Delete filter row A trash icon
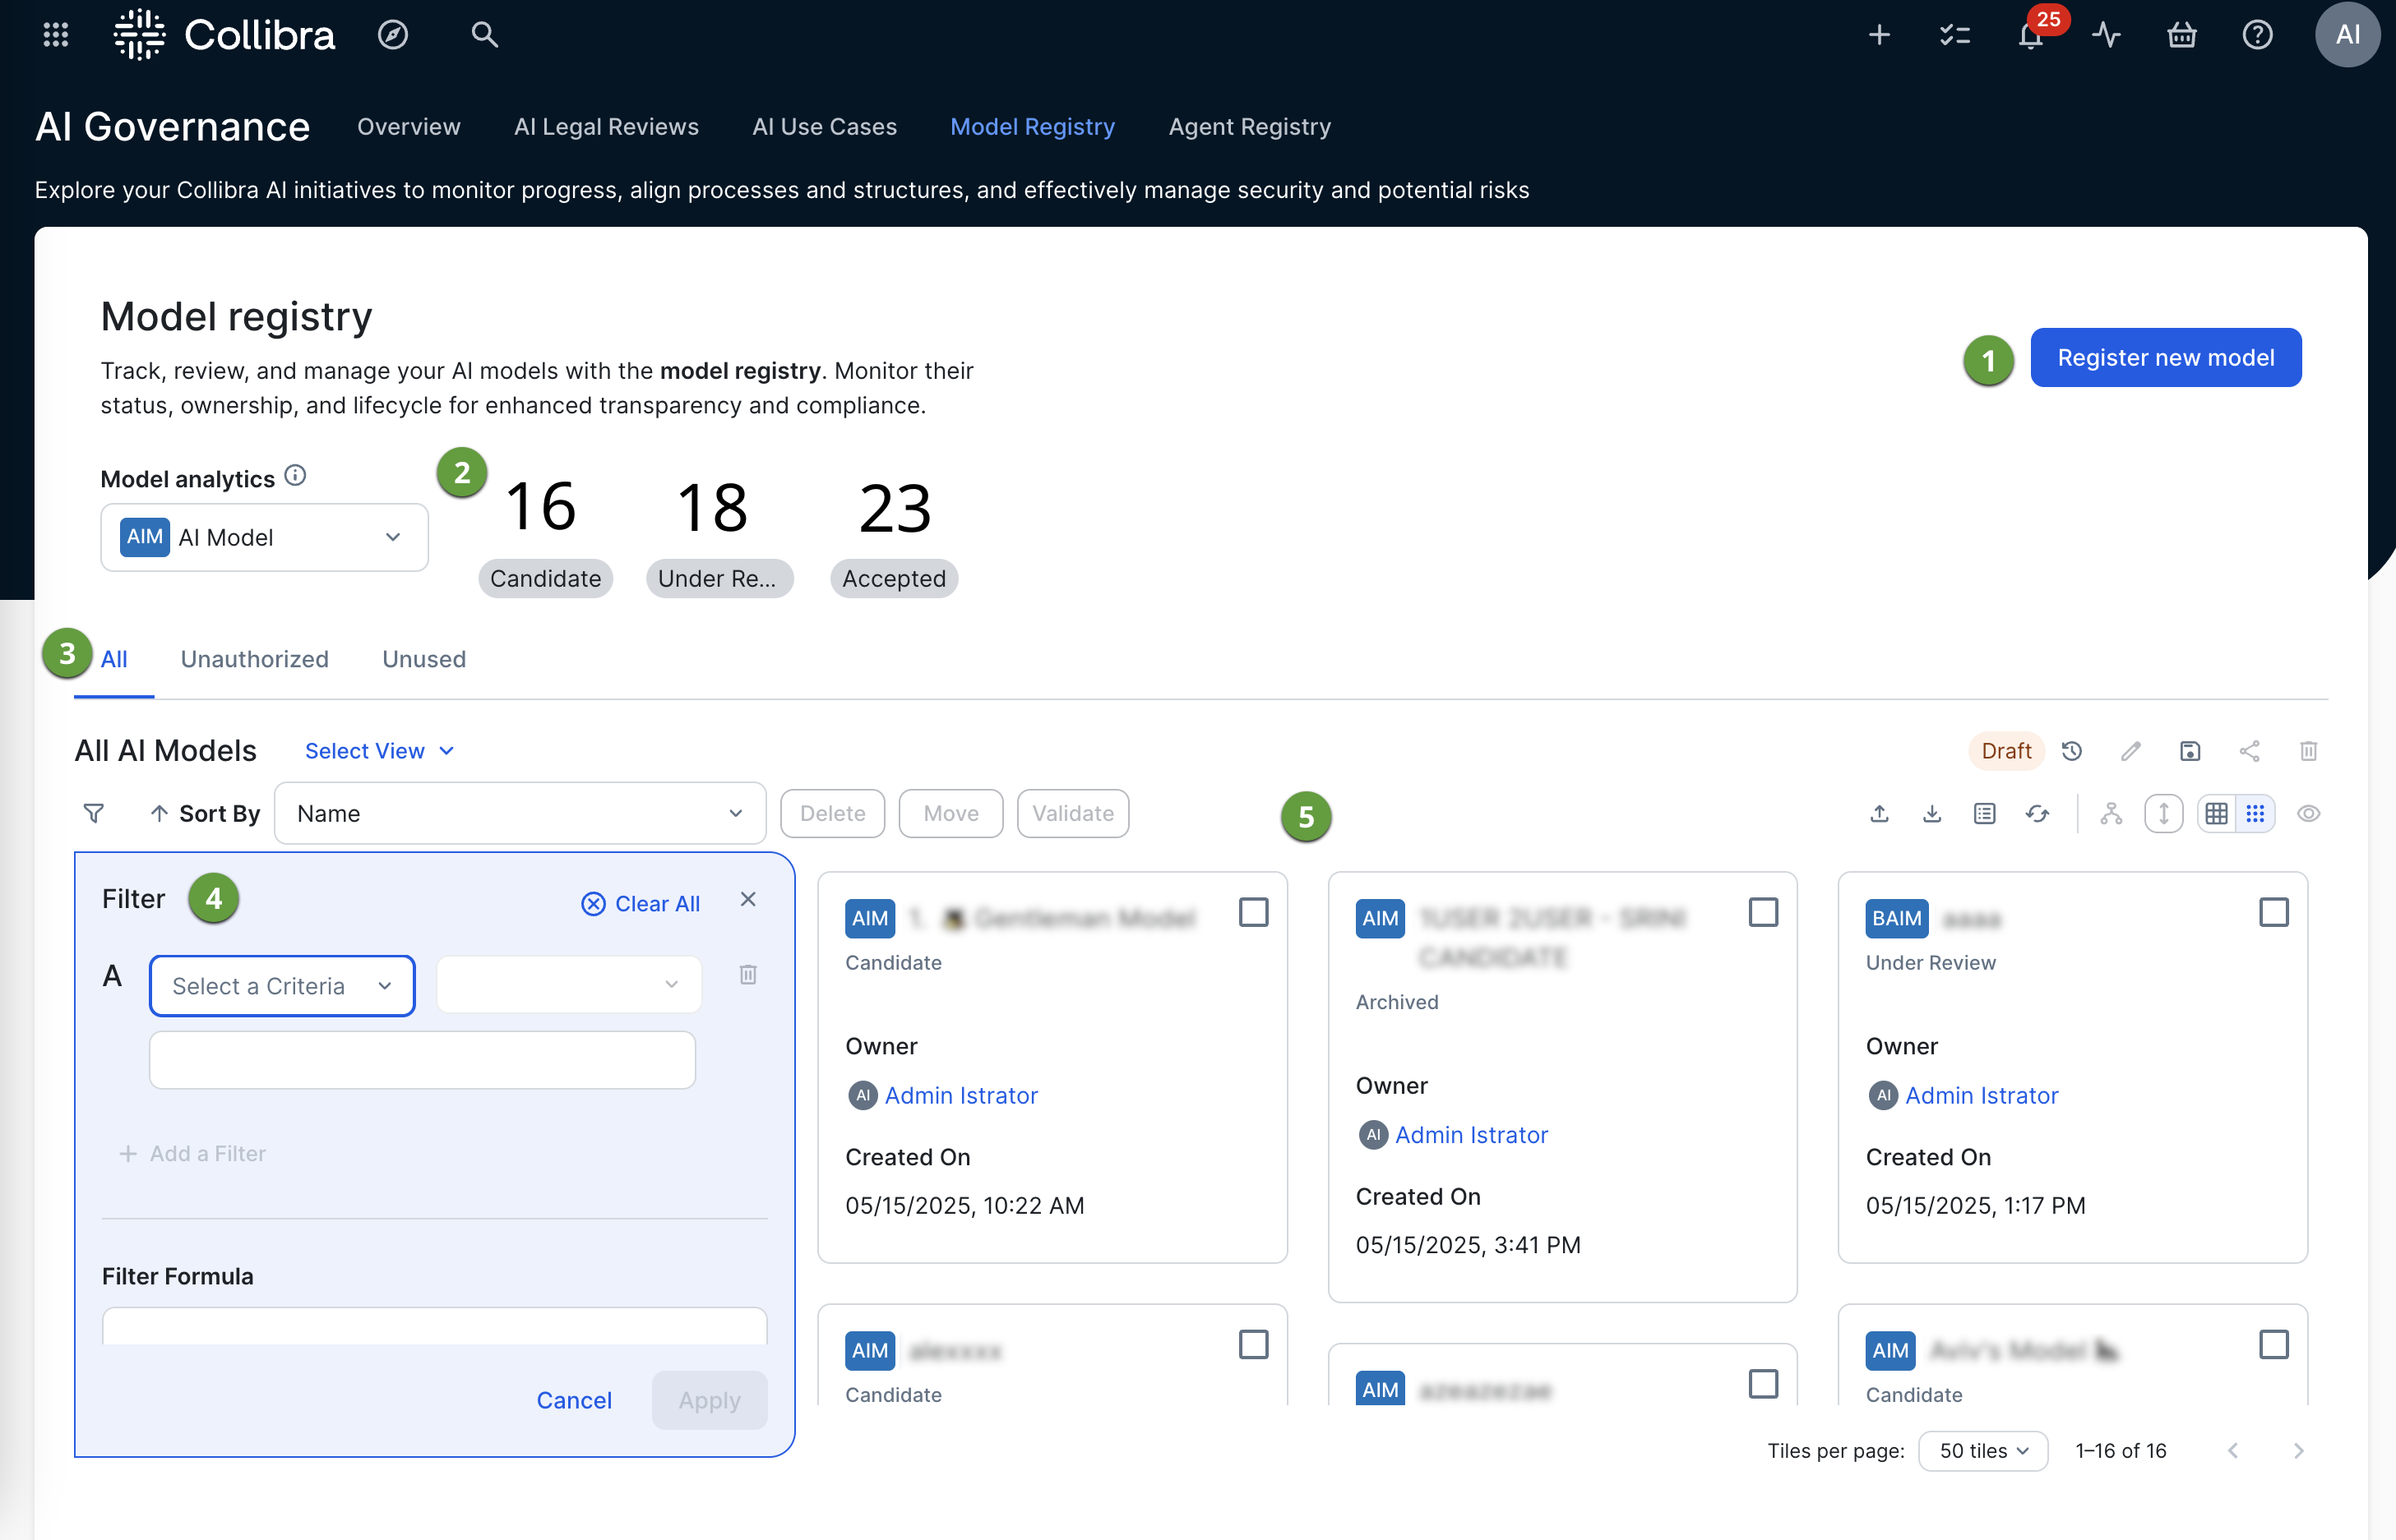Screen dimensions: 2396x1540 click(748, 974)
